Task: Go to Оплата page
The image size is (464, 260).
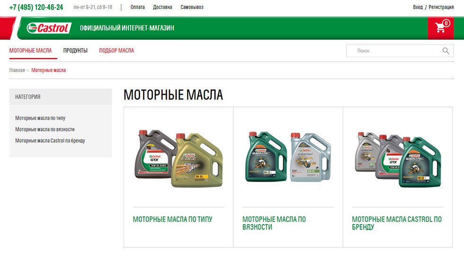Action: (138, 7)
